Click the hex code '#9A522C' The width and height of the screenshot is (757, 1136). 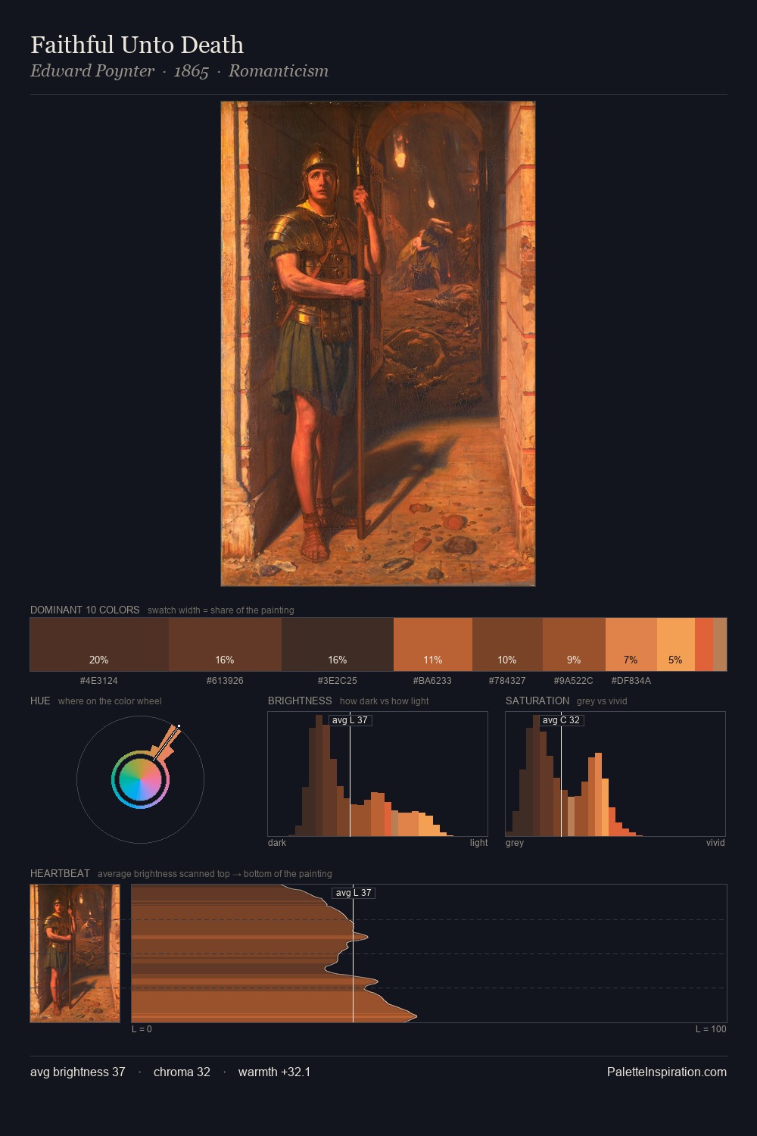[574, 681]
